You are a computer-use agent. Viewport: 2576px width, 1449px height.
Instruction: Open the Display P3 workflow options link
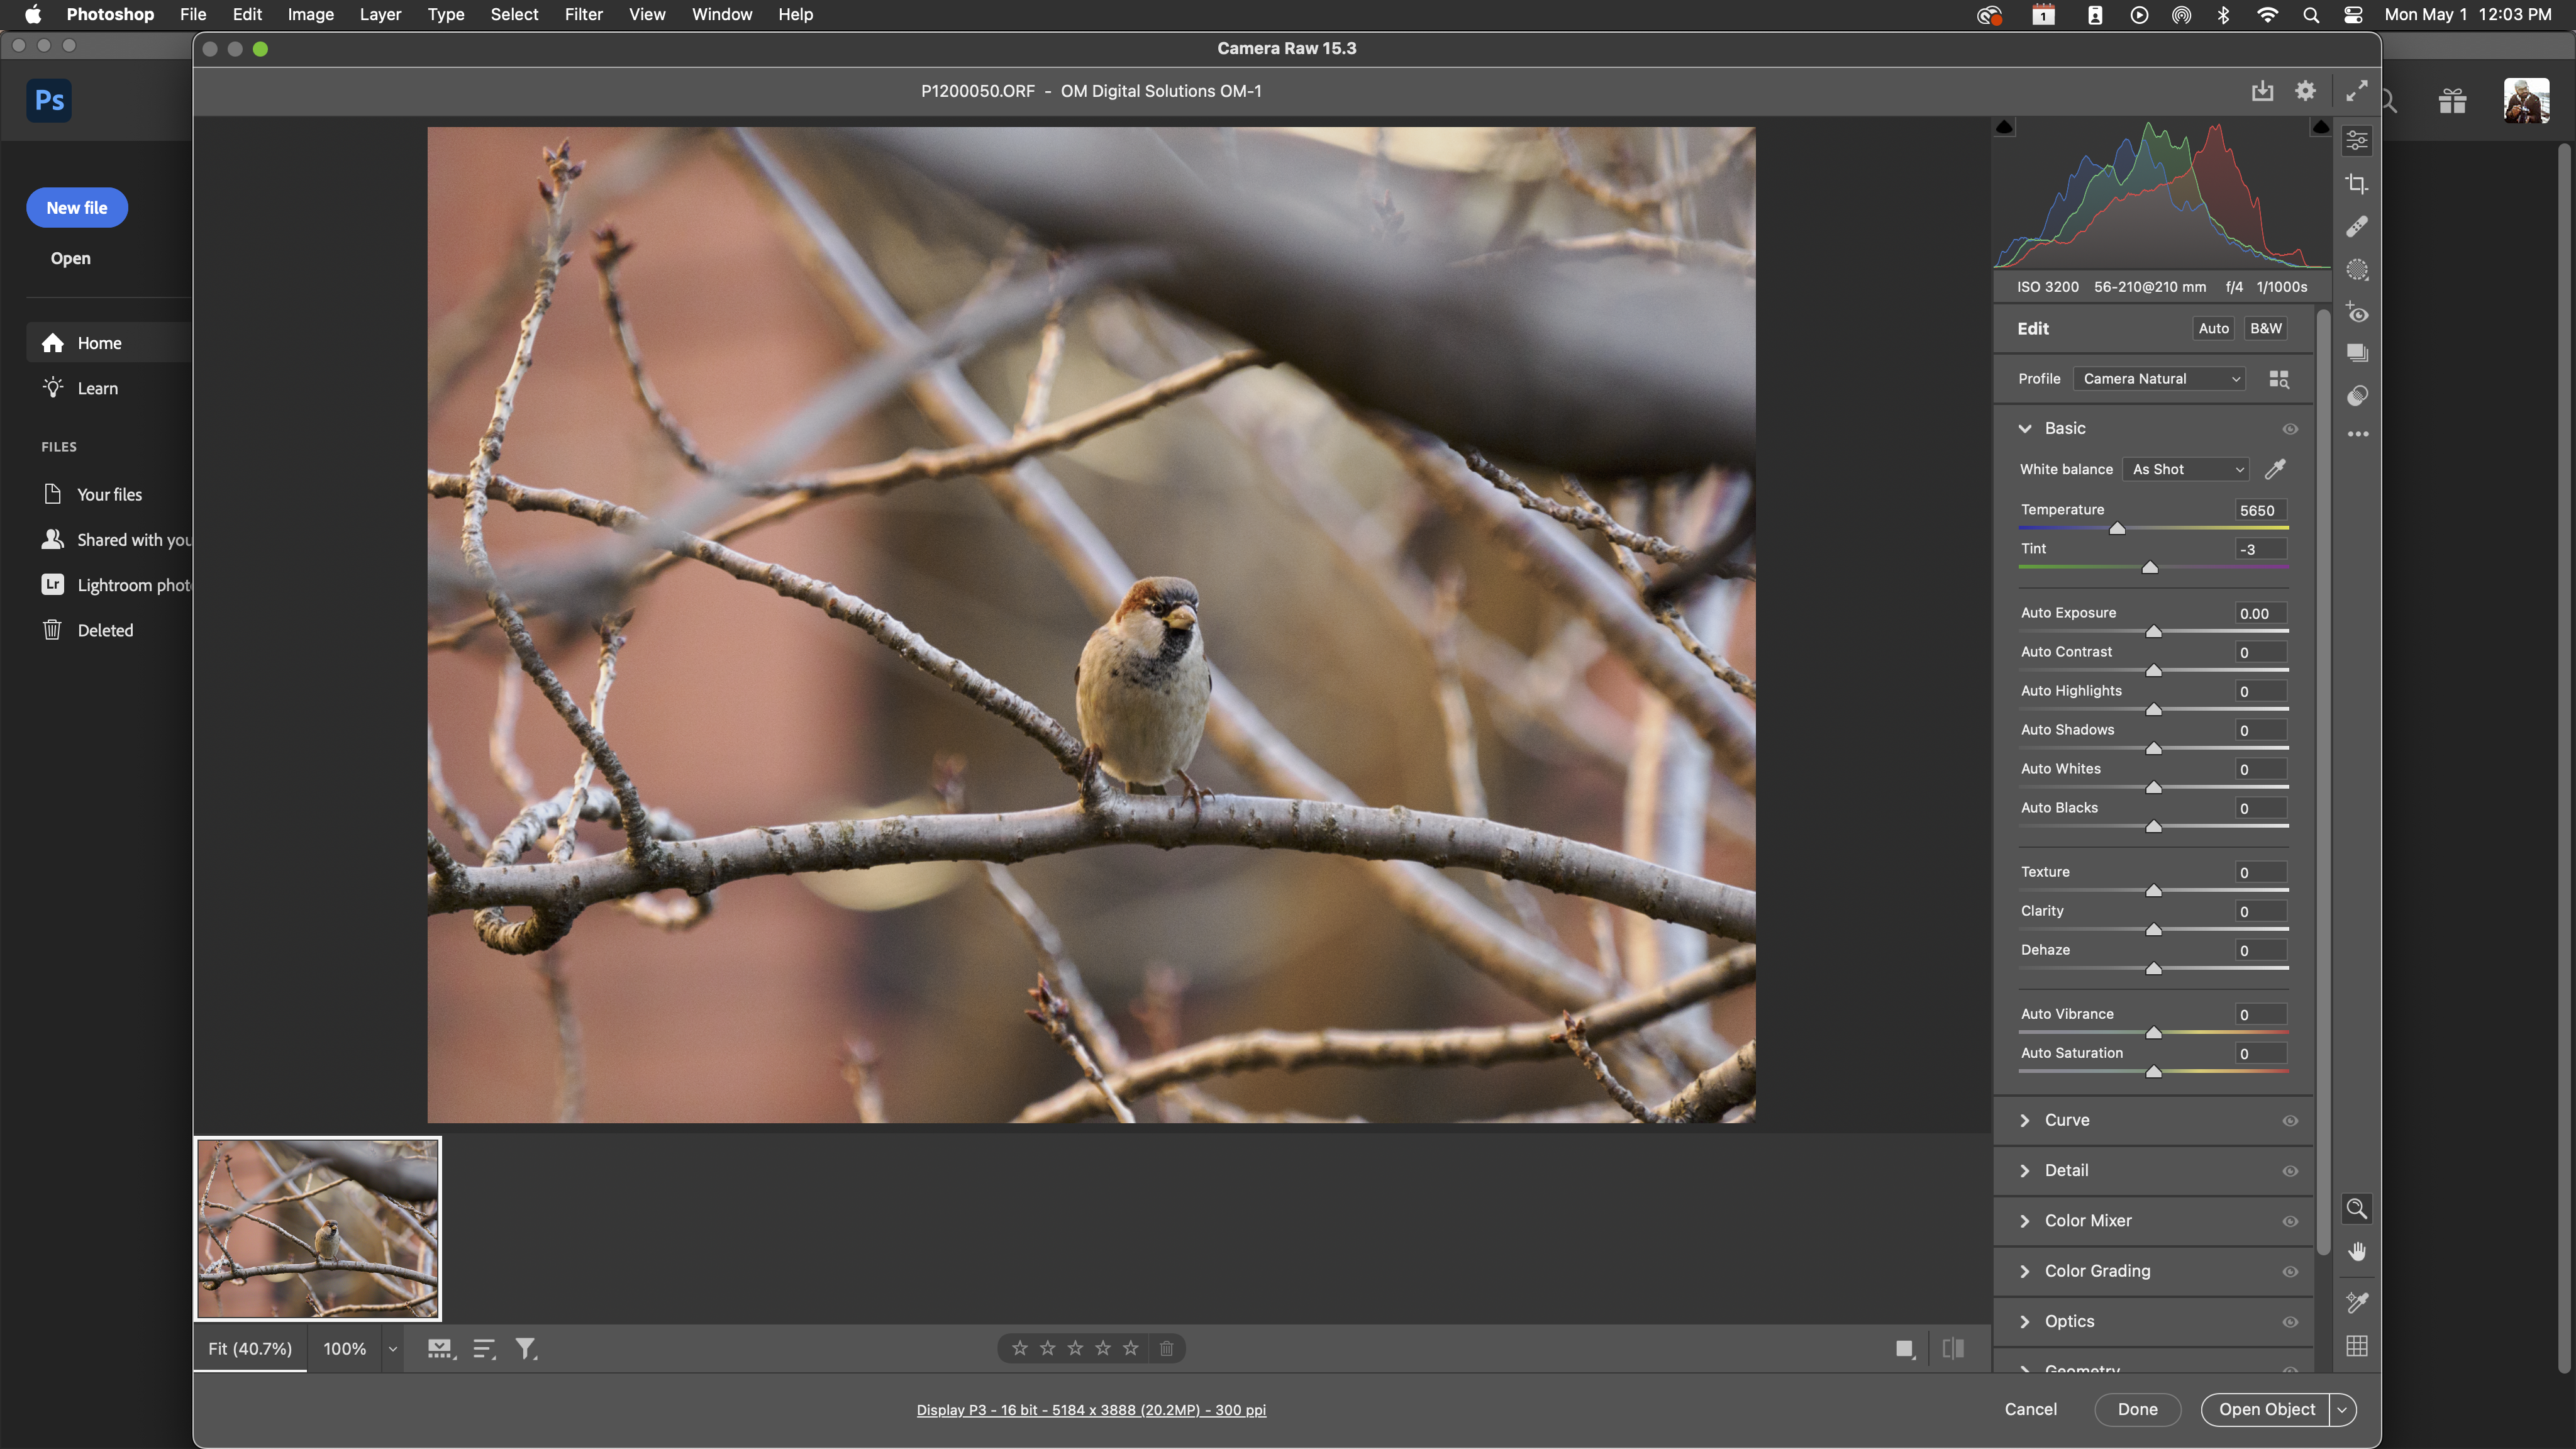[x=1091, y=1410]
